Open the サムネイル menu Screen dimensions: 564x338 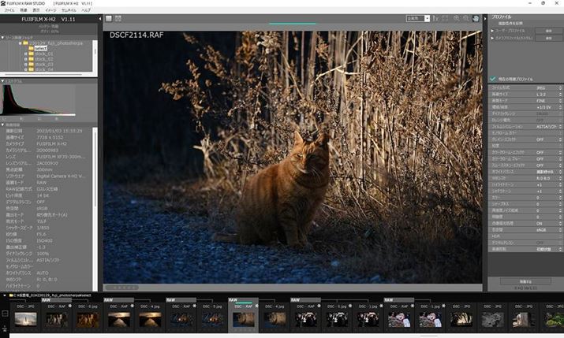pyautogui.click(x=69, y=10)
